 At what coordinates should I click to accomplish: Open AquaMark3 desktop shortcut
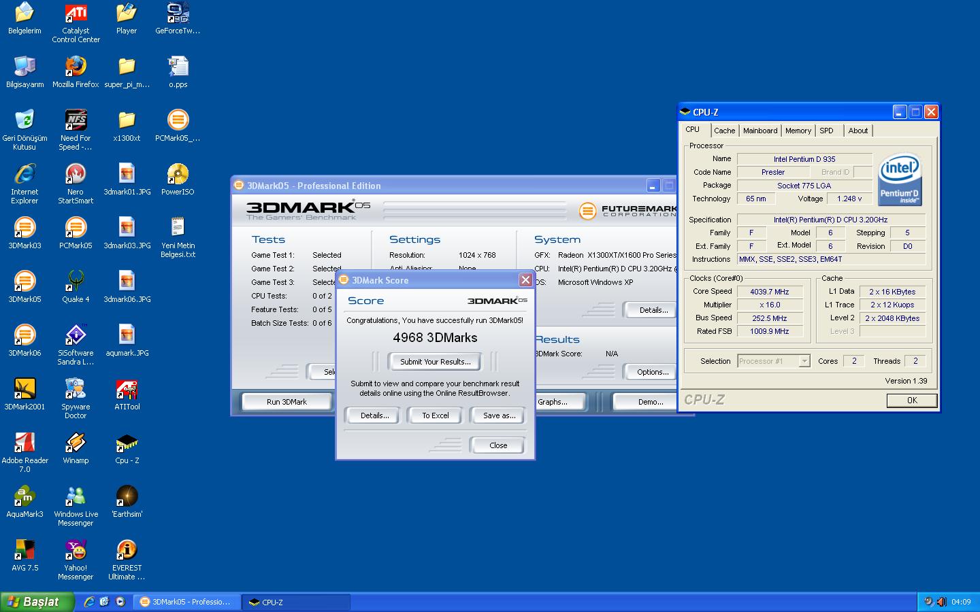click(x=24, y=502)
